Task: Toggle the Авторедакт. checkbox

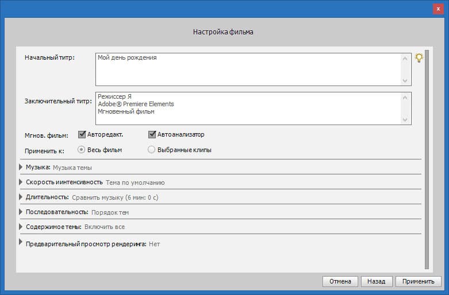Action: pyautogui.click(x=82, y=135)
